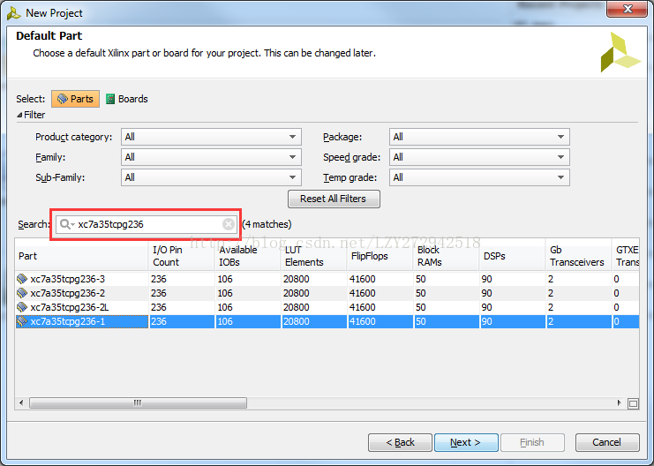654x466 pixels.
Task: Select part row xc7a35tcpg236-1
Action: tap(327, 321)
